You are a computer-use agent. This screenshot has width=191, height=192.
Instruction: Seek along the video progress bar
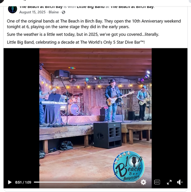[85, 182]
